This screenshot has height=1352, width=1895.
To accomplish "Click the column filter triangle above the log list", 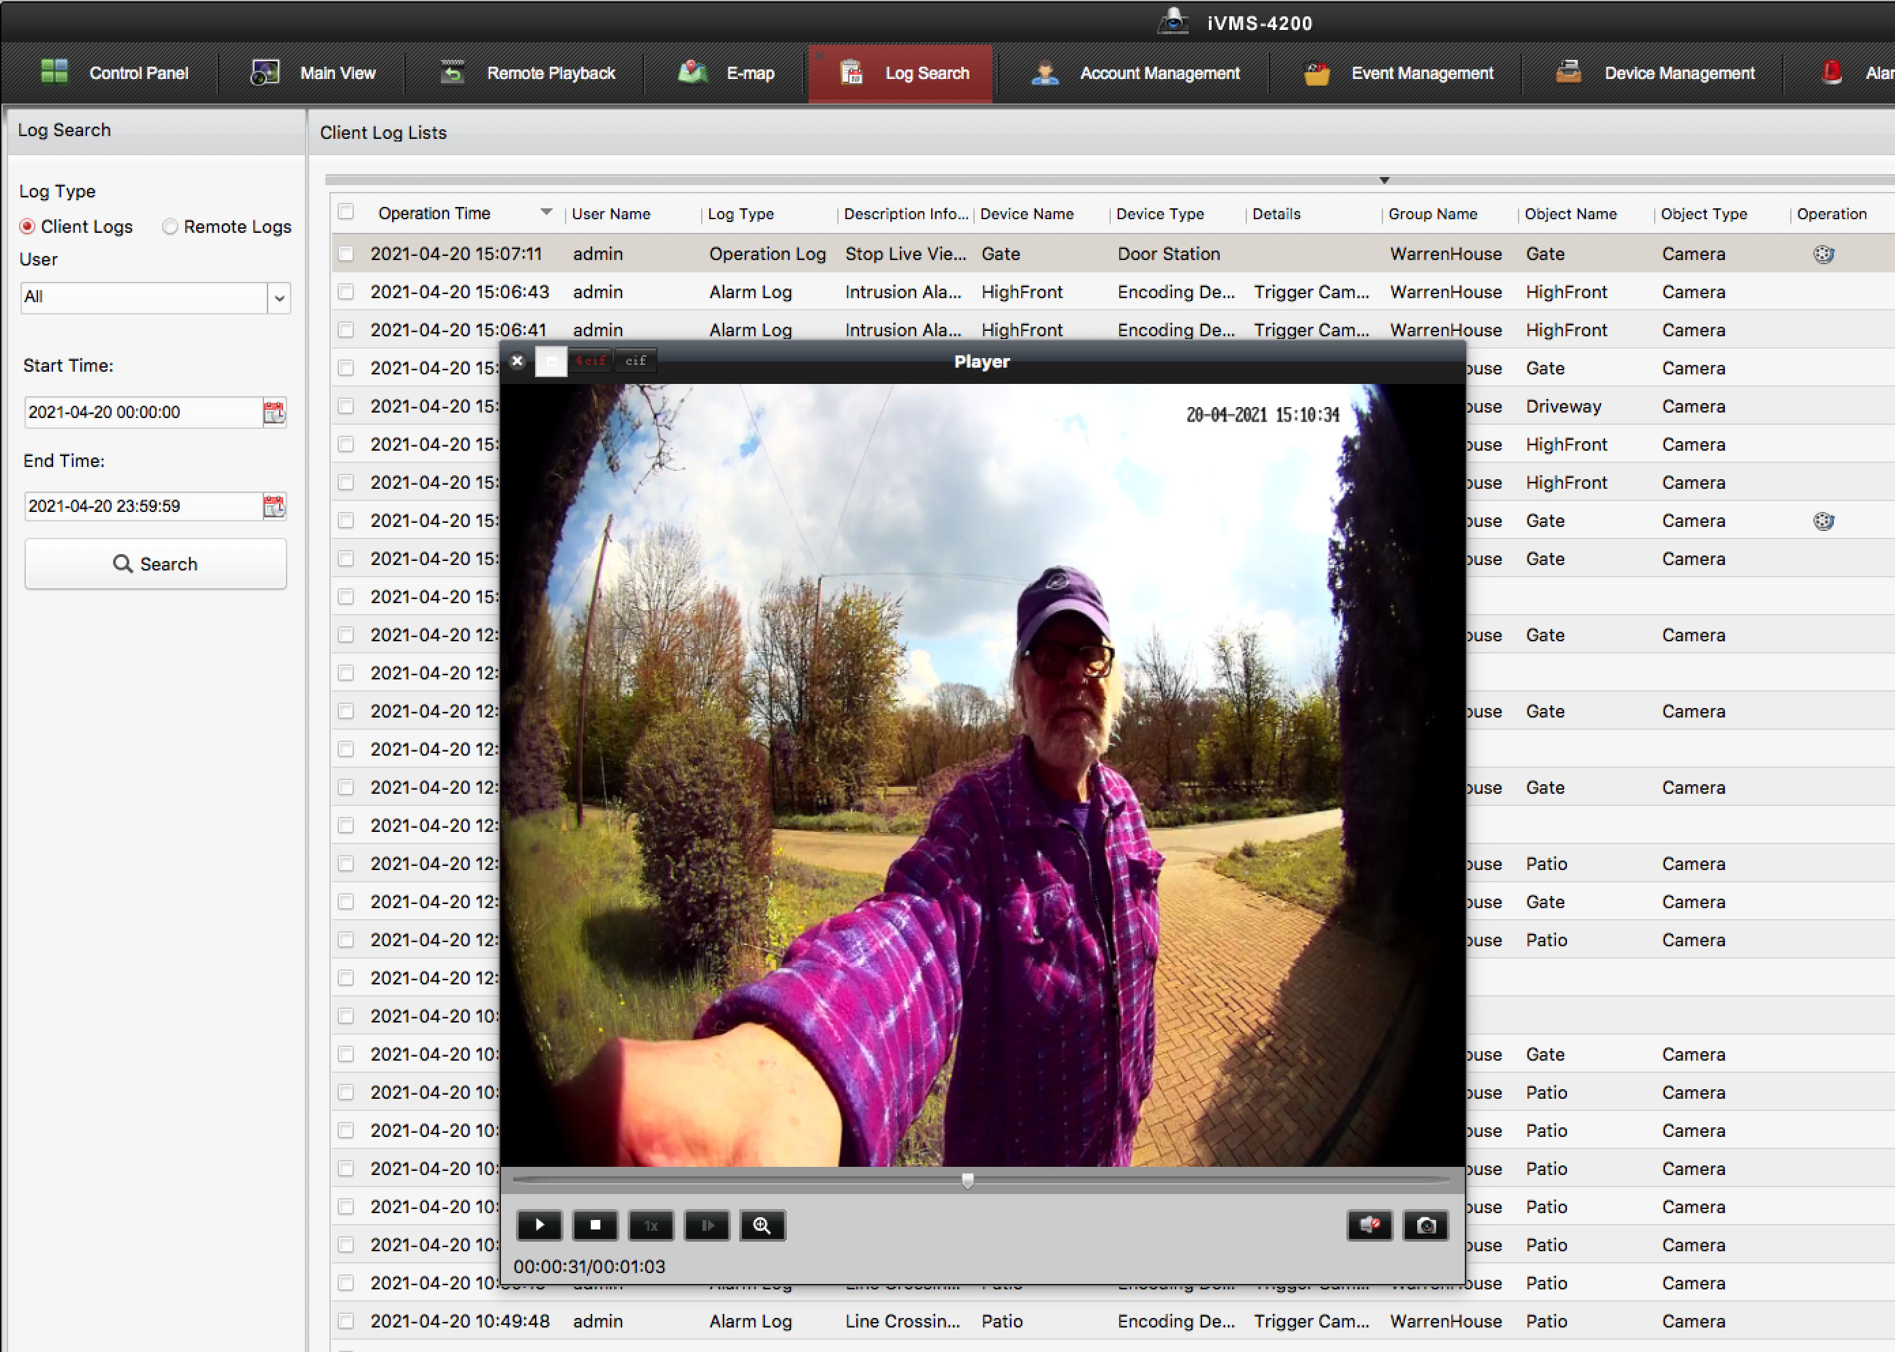I will click(x=1384, y=180).
